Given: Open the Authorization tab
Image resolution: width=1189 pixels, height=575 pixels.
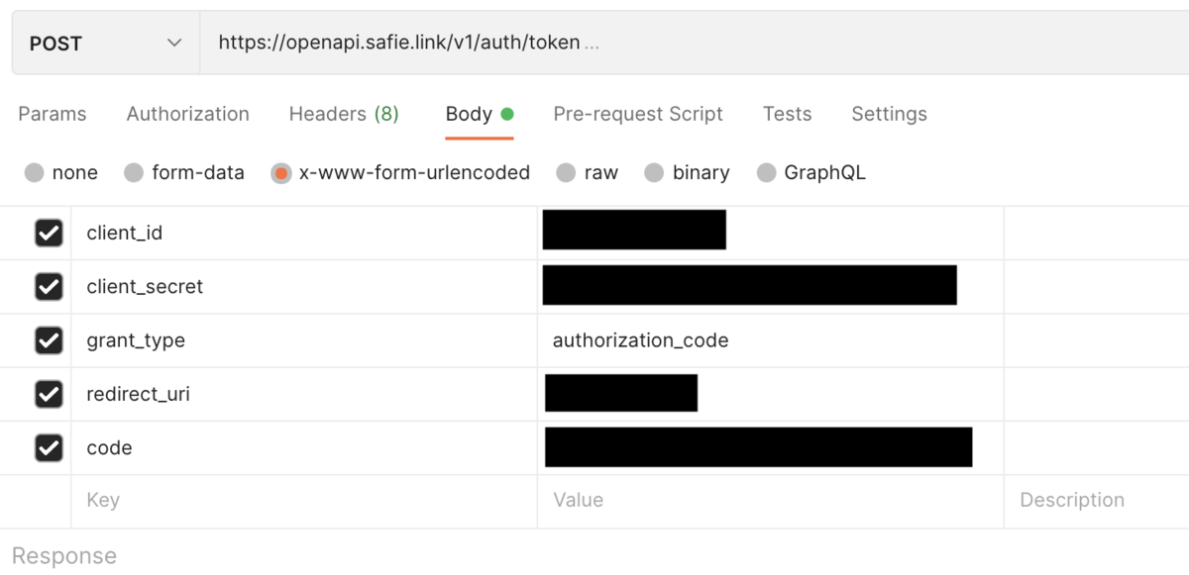Looking at the screenshot, I should 188,114.
